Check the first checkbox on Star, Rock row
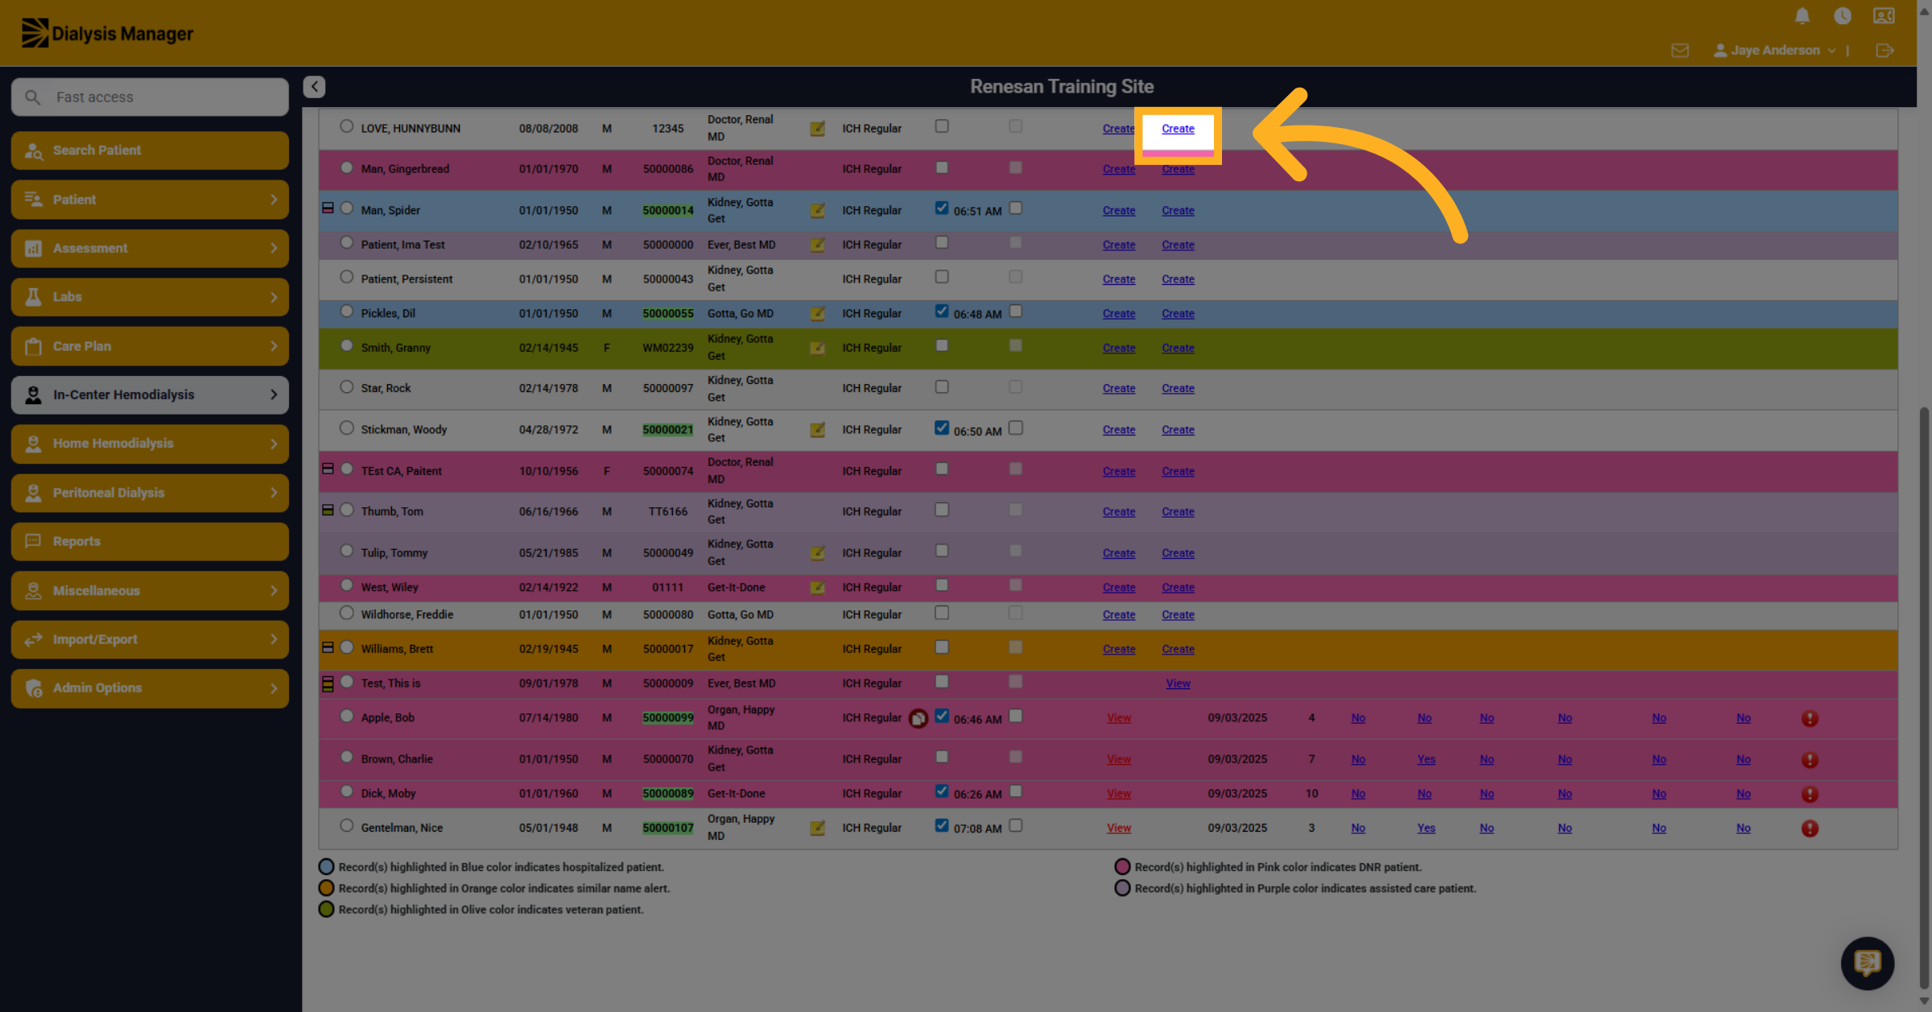This screenshot has height=1012, width=1932. (942, 386)
